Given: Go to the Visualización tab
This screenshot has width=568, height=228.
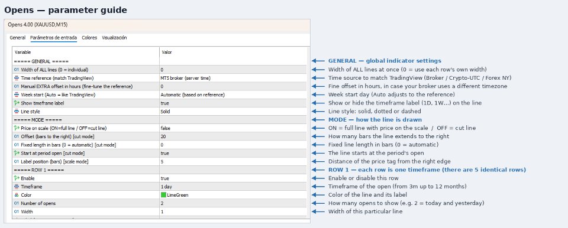Looking at the screenshot, I should click(114, 38).
